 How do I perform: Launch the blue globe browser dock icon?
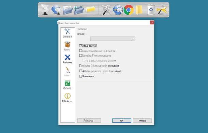118,10
